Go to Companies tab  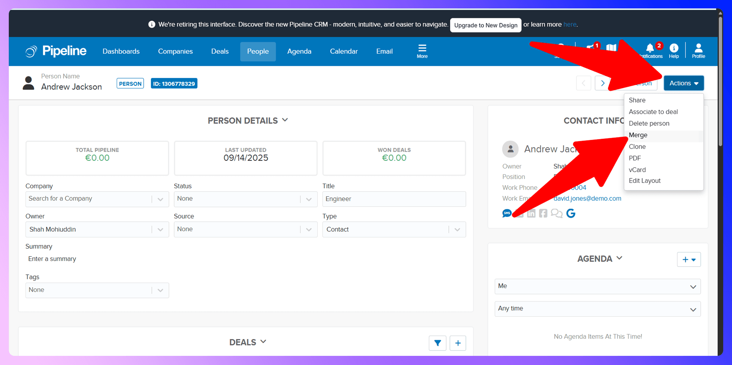coord(175,51)
